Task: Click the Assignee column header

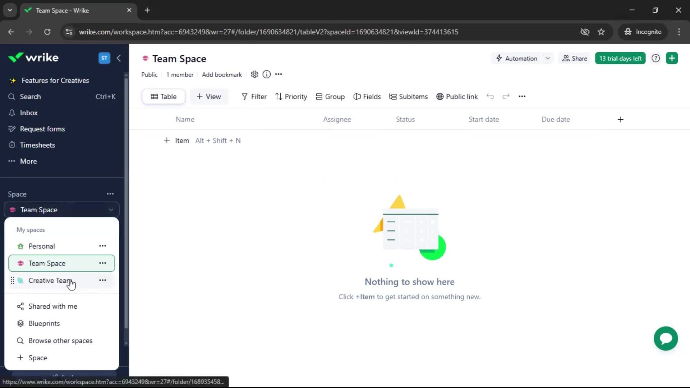Action: click(337, 120)
